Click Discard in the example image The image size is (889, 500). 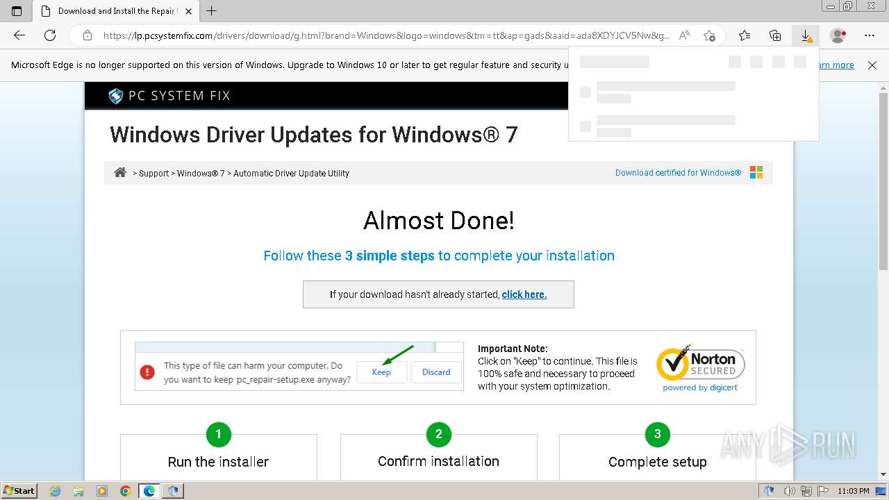(x=436, y=372)
